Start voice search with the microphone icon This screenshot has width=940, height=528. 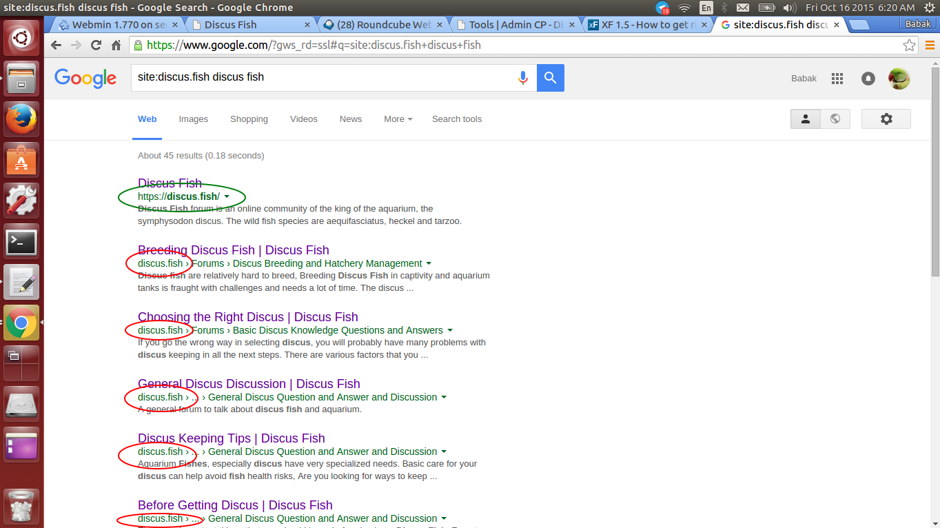tap(523, 78)
